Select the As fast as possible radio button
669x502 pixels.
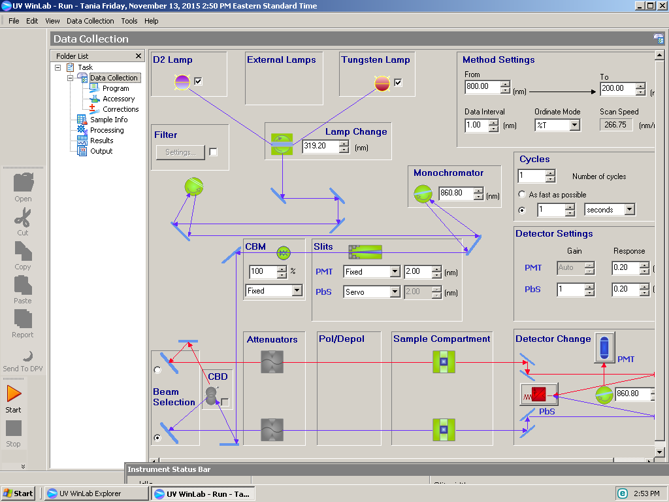point(522,194)
